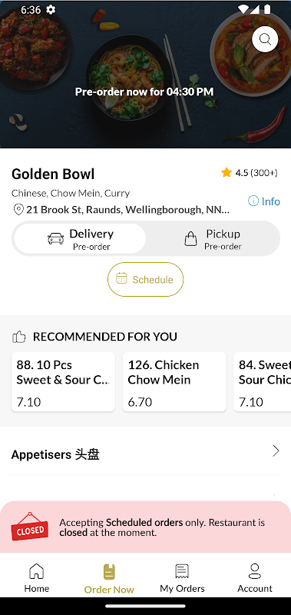Click the red Closed sign icon
This screenshot has width=291, height=615.
tap(29, 527)
